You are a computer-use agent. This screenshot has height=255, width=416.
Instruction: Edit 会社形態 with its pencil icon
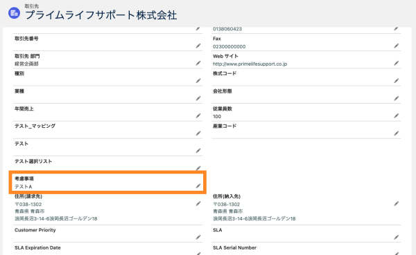397,98
